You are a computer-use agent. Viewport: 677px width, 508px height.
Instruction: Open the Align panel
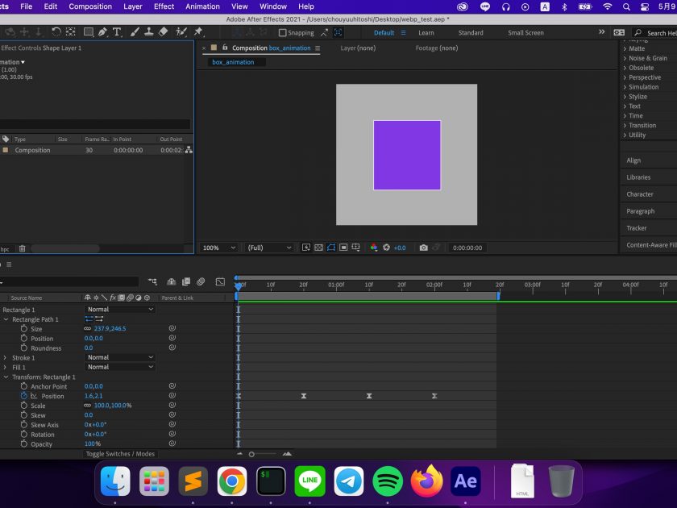pyautogui.click(x=633, y=160)
